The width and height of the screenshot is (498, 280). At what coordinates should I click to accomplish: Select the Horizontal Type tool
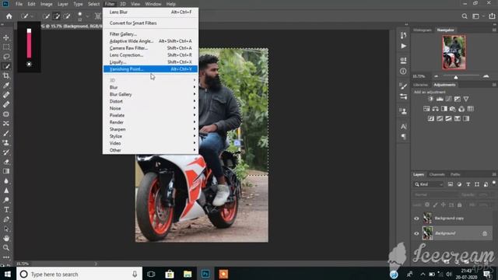click(6, 209)
